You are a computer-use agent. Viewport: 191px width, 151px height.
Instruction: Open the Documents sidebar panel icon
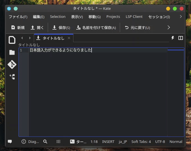click(x=12, y=40)
